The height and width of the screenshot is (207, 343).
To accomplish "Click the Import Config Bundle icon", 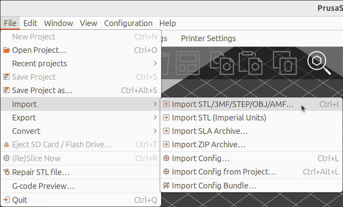I will pyautogui.click(x=166, y=185).
